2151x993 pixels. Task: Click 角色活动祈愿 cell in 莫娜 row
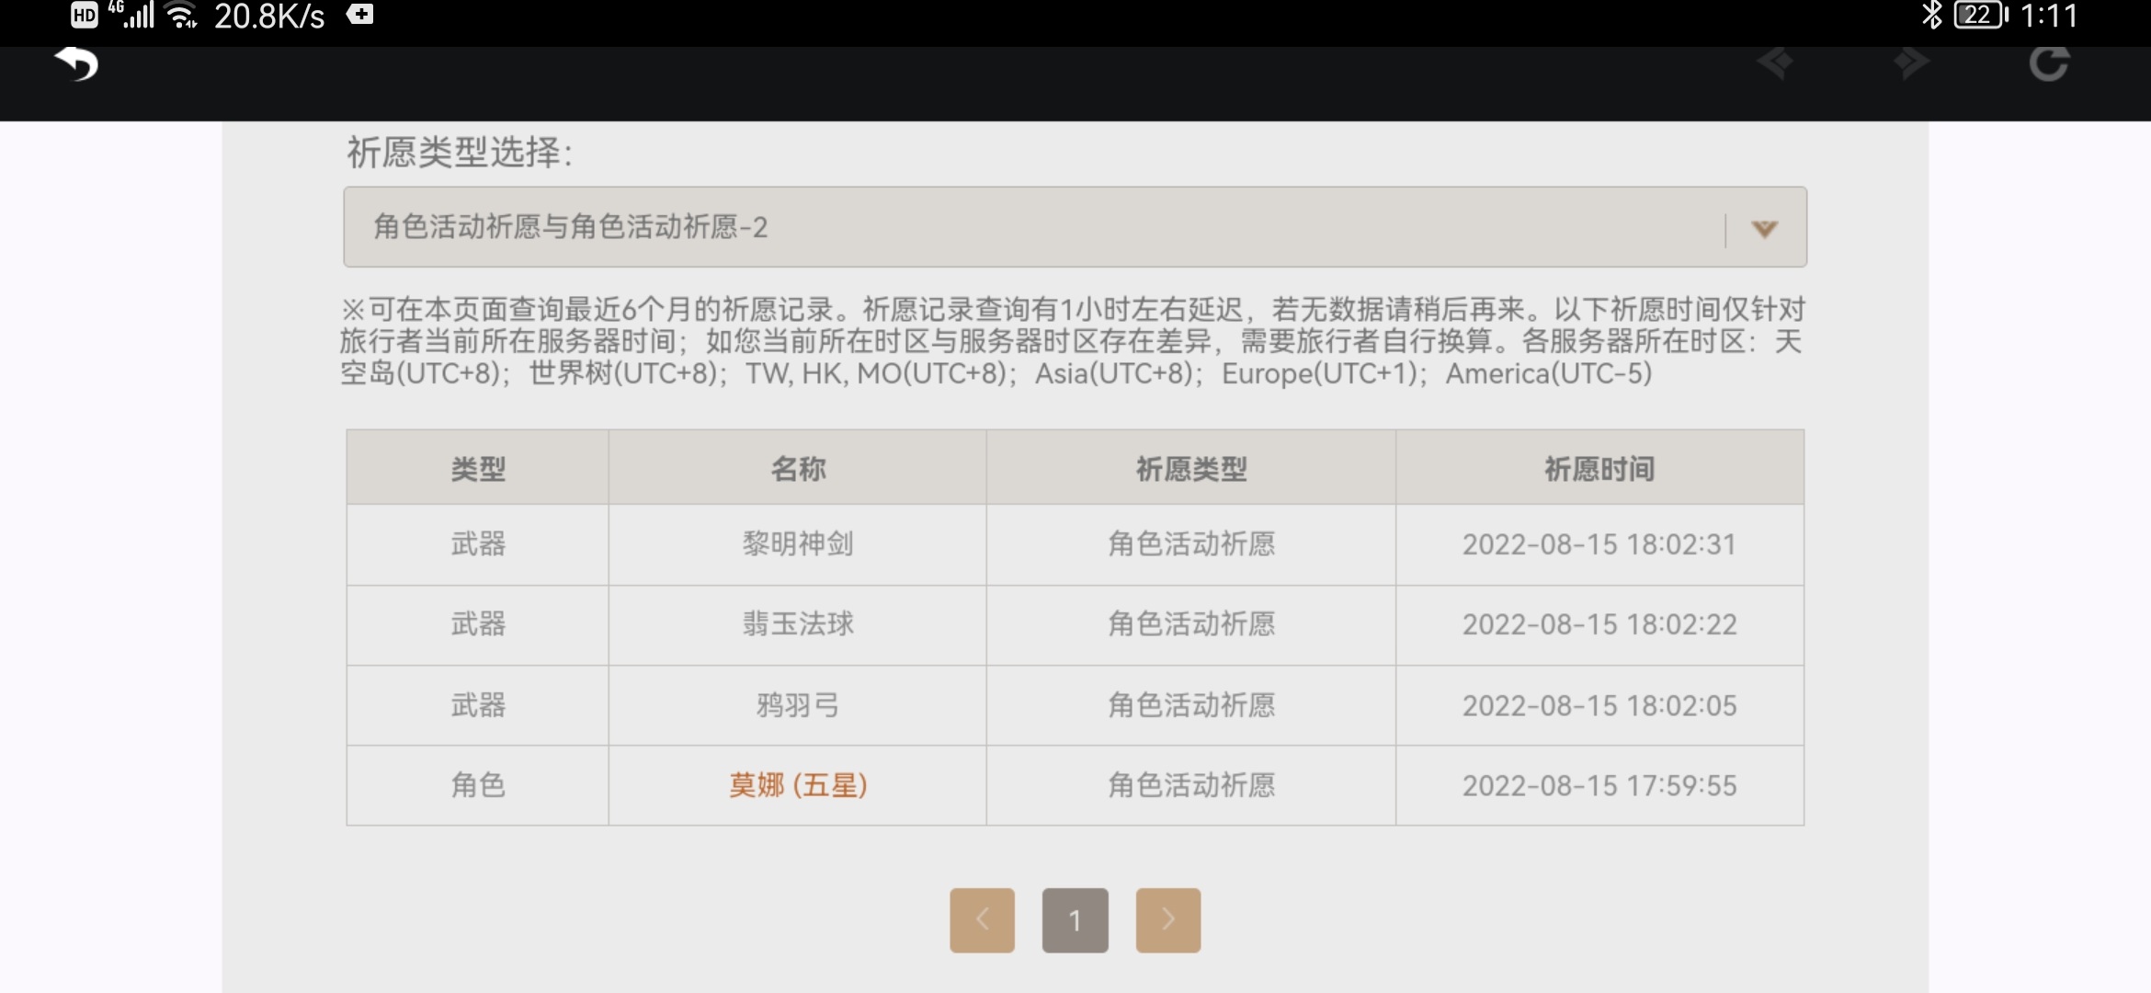(1191, 785)
